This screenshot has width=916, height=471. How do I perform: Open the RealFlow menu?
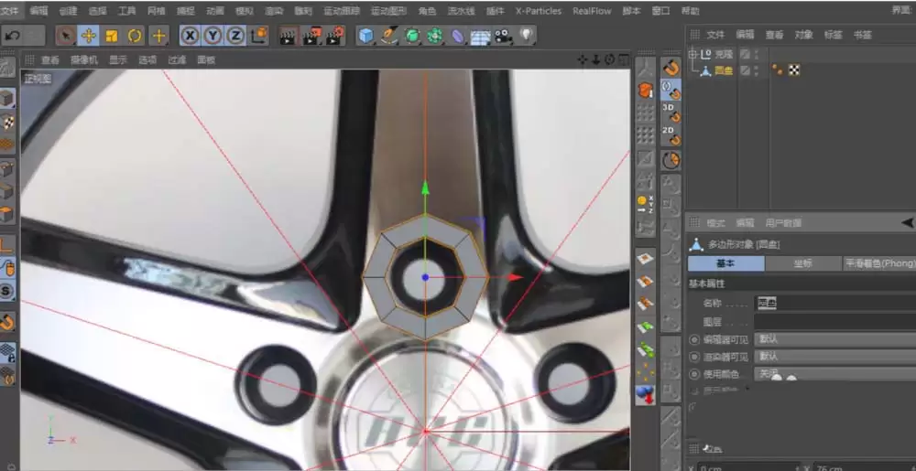tap(592, 10)
